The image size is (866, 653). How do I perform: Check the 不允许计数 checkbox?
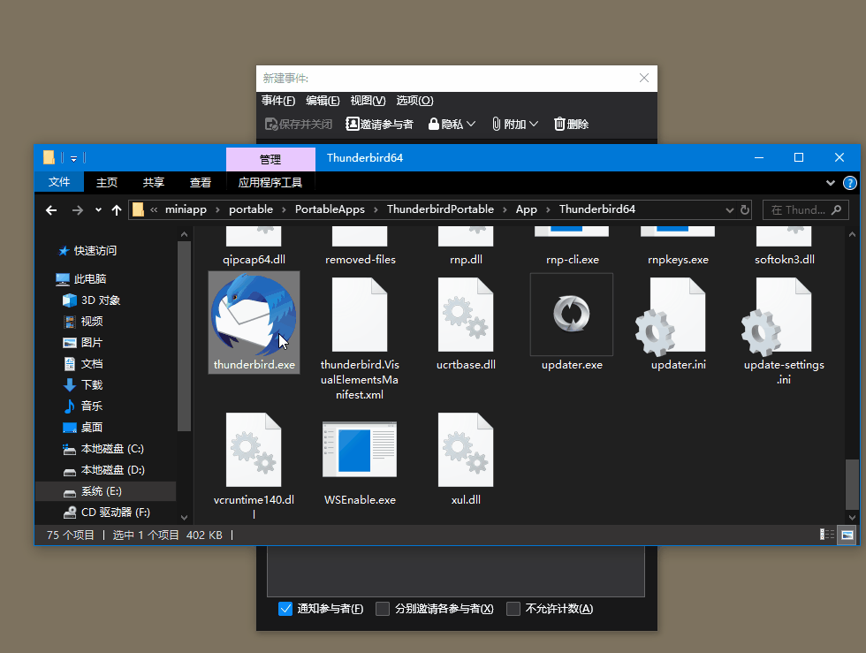click(x=513, y=609)
